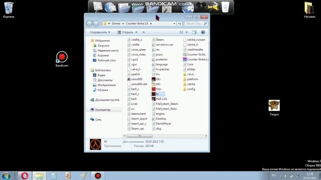The height and width of the screenshot is (180, 321).
Task: Select the steamclient file
Action: click(x=136, y=114)
